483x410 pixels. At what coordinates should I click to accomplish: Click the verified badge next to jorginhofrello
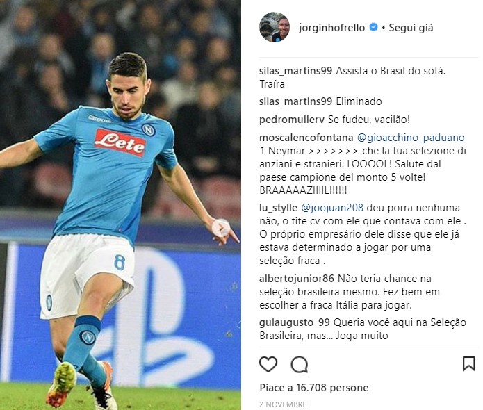coord(373,27)
